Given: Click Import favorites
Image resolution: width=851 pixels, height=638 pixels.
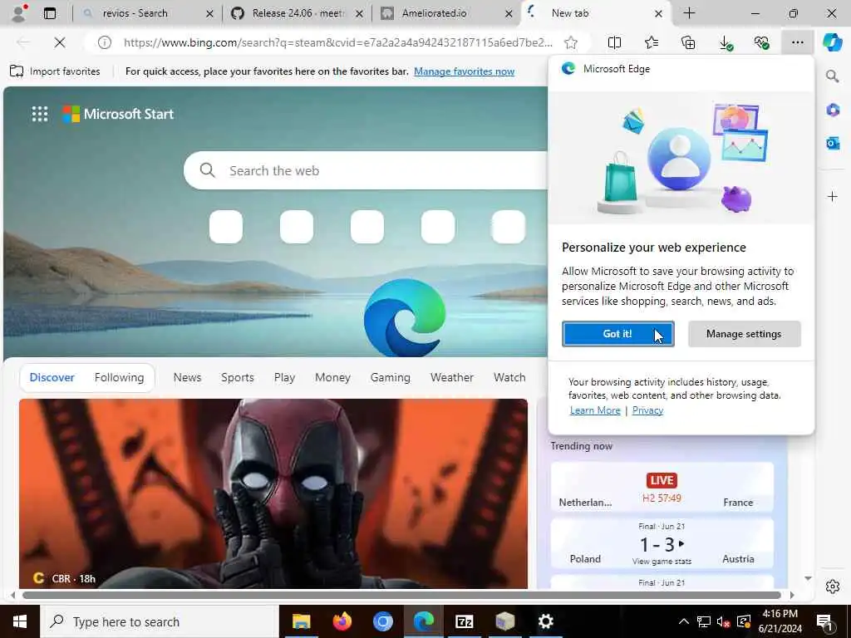Looking at the screenshot, I should click(56, 71).
